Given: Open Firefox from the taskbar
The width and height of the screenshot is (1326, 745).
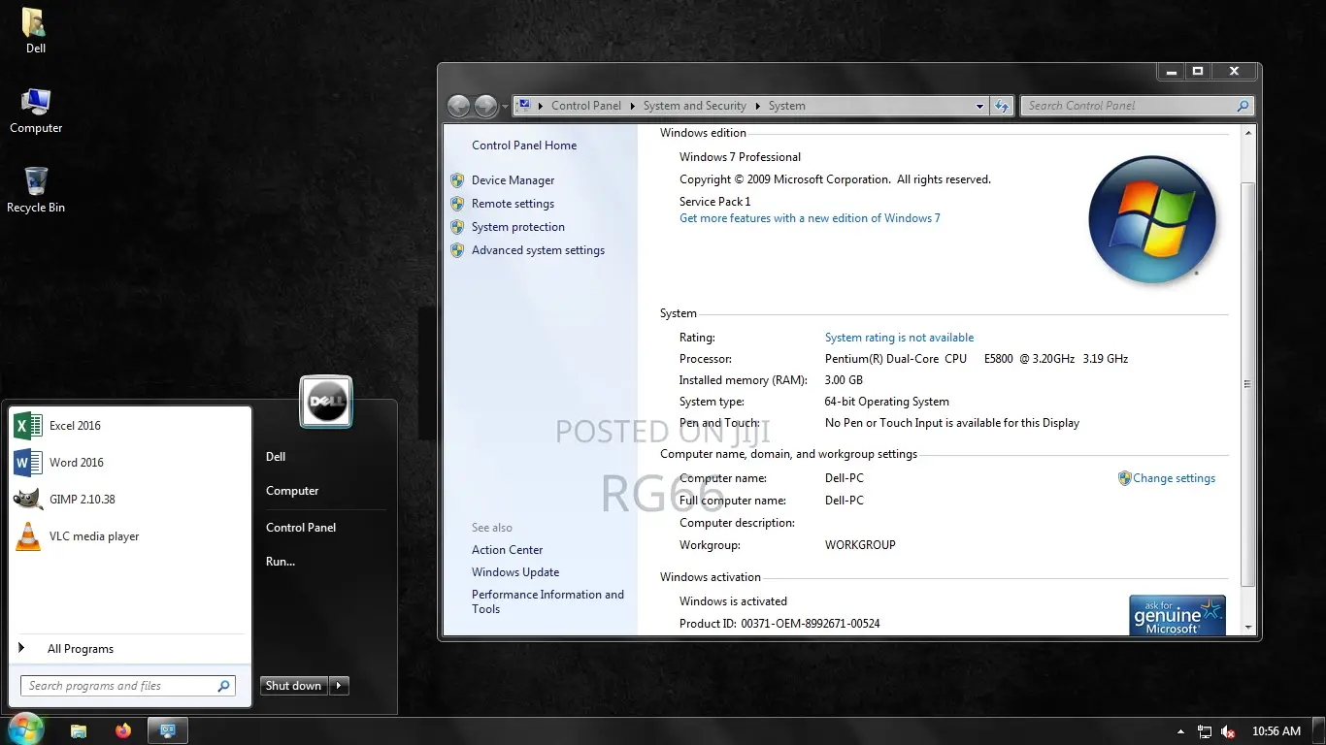Looking at the screenshot, I should pyautogui.click(x=123, y=730).
